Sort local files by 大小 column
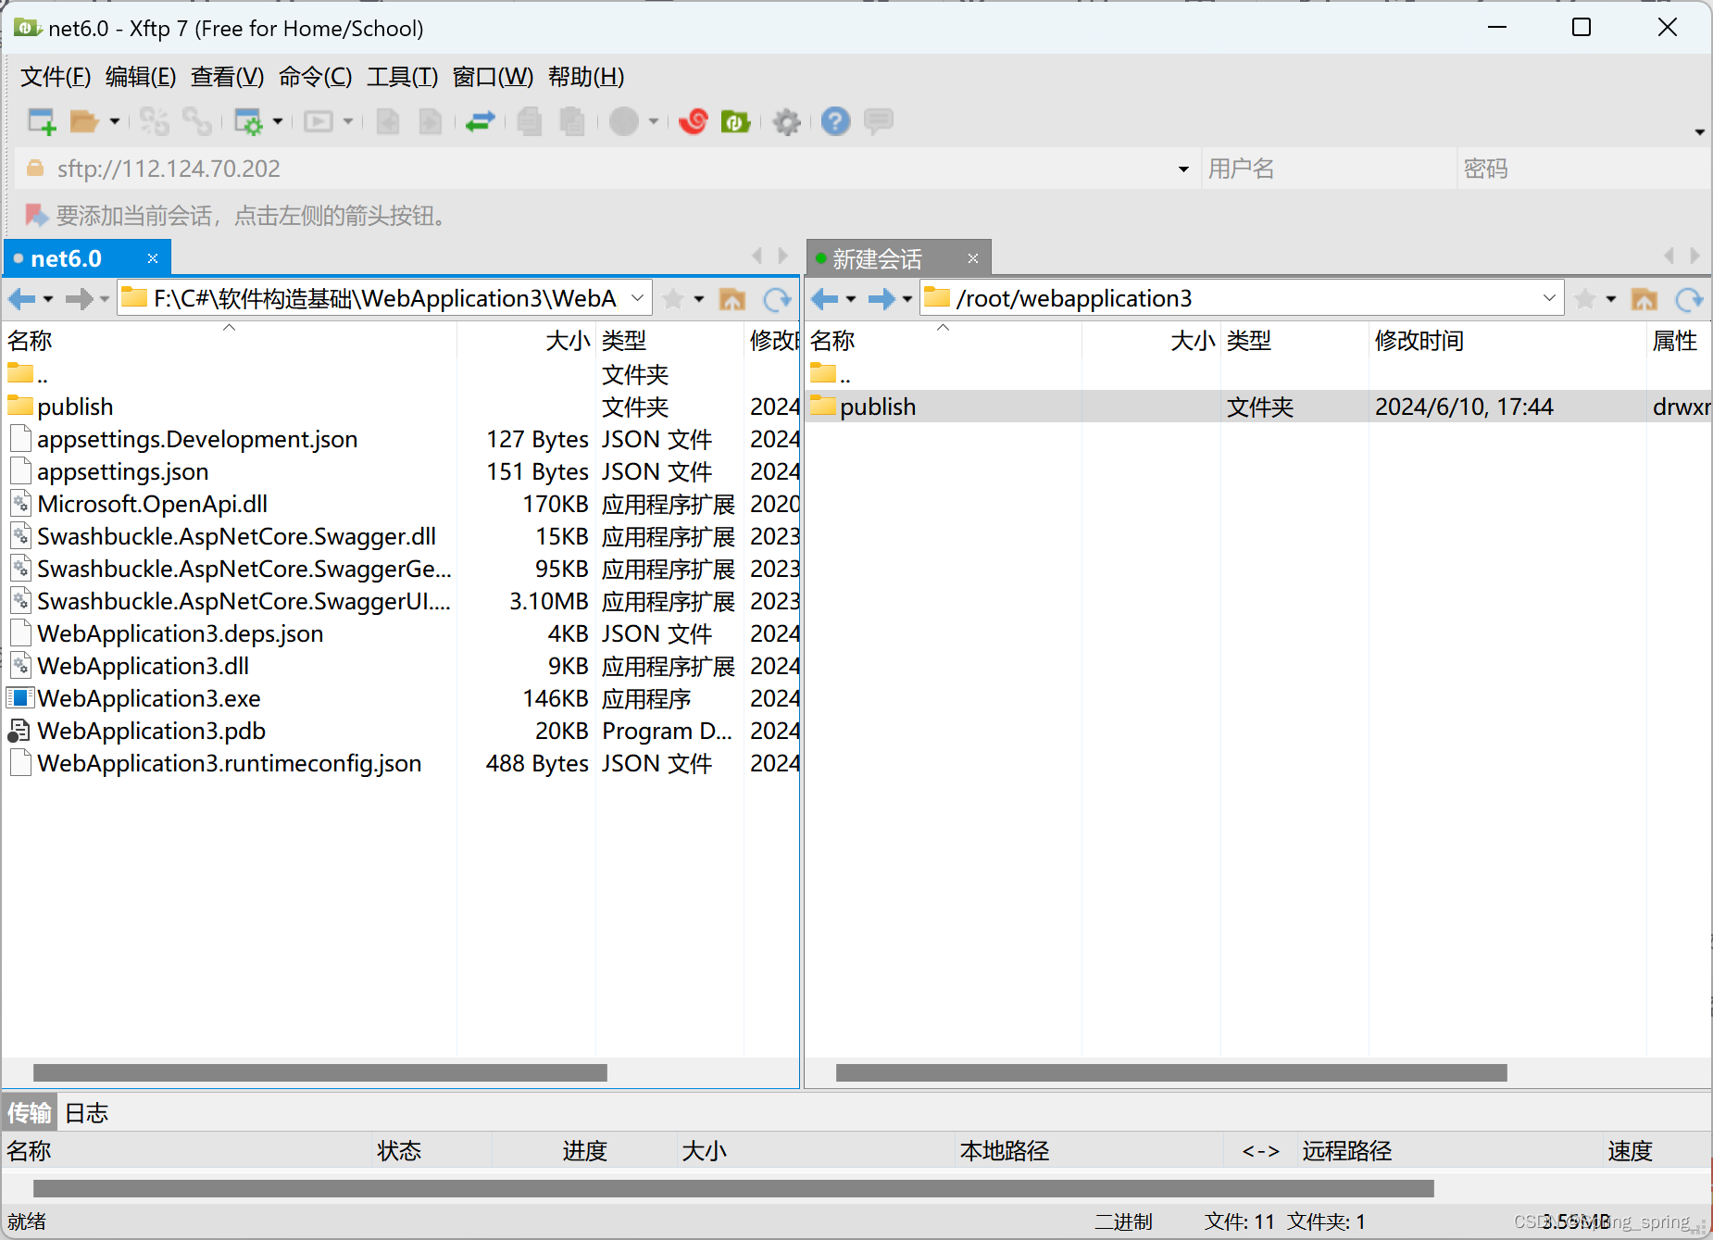This screenshot has width=1713, height=1240. tap(526, 341)
